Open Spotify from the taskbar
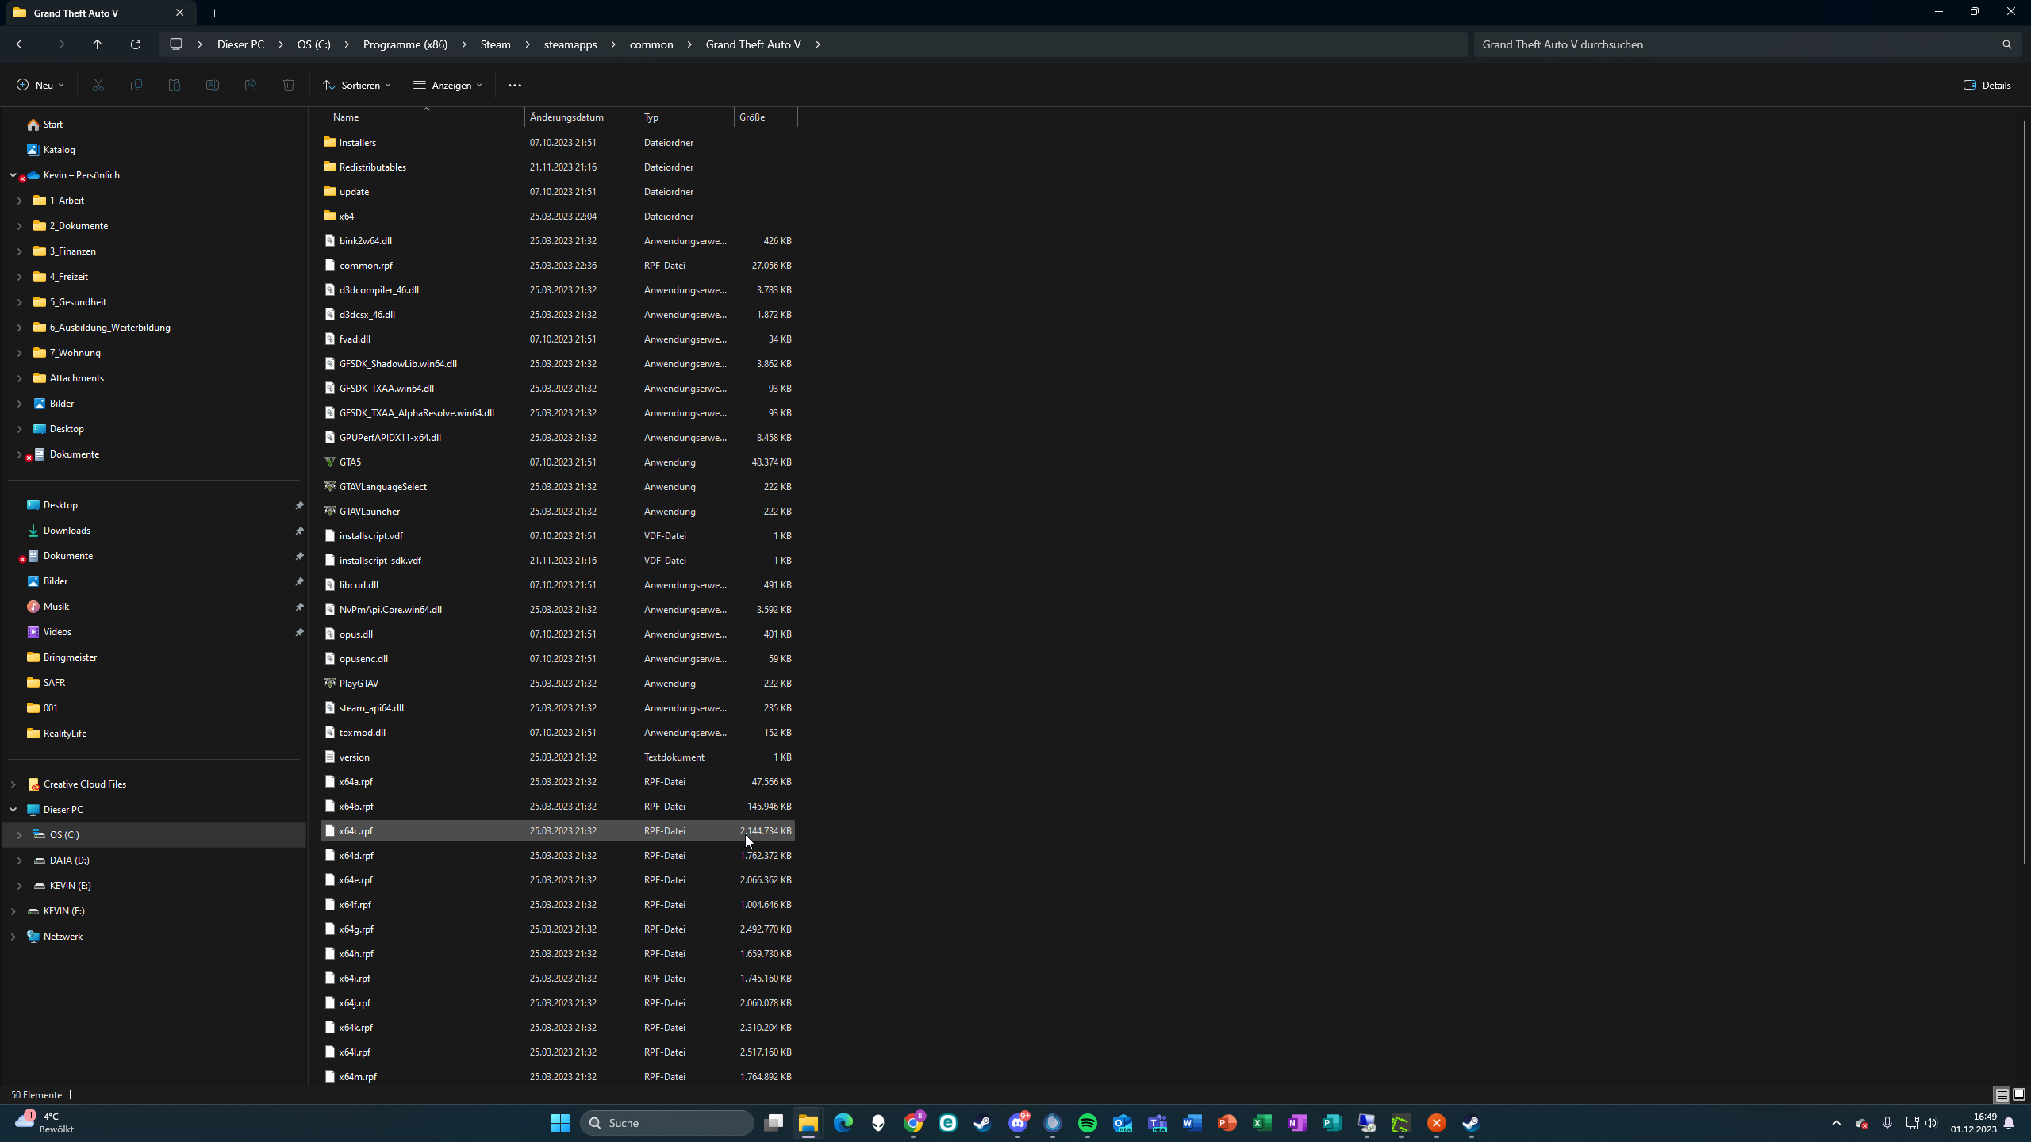Viewport: 2031px width, 1142px height. tap(1087, 1123)
